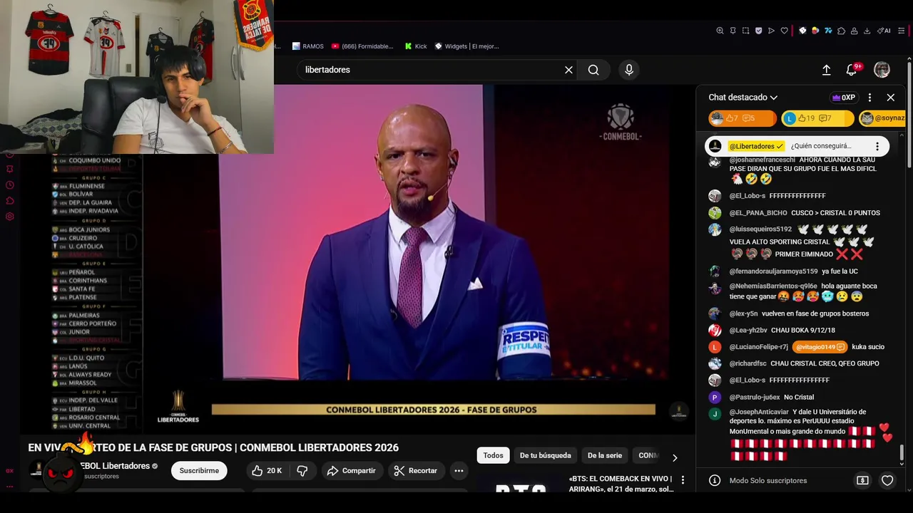The image size is (913, 513).
Task: Click the yellow chip with 19 likes
Action: (x=817, y=118)
